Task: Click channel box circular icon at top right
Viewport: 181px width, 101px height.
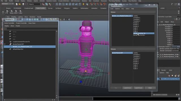Action: 177,19
